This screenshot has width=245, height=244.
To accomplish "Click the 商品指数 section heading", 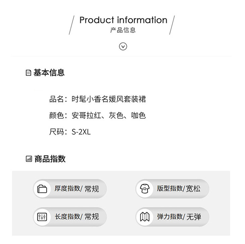I will pyautogui.click(x=50, y=159).
